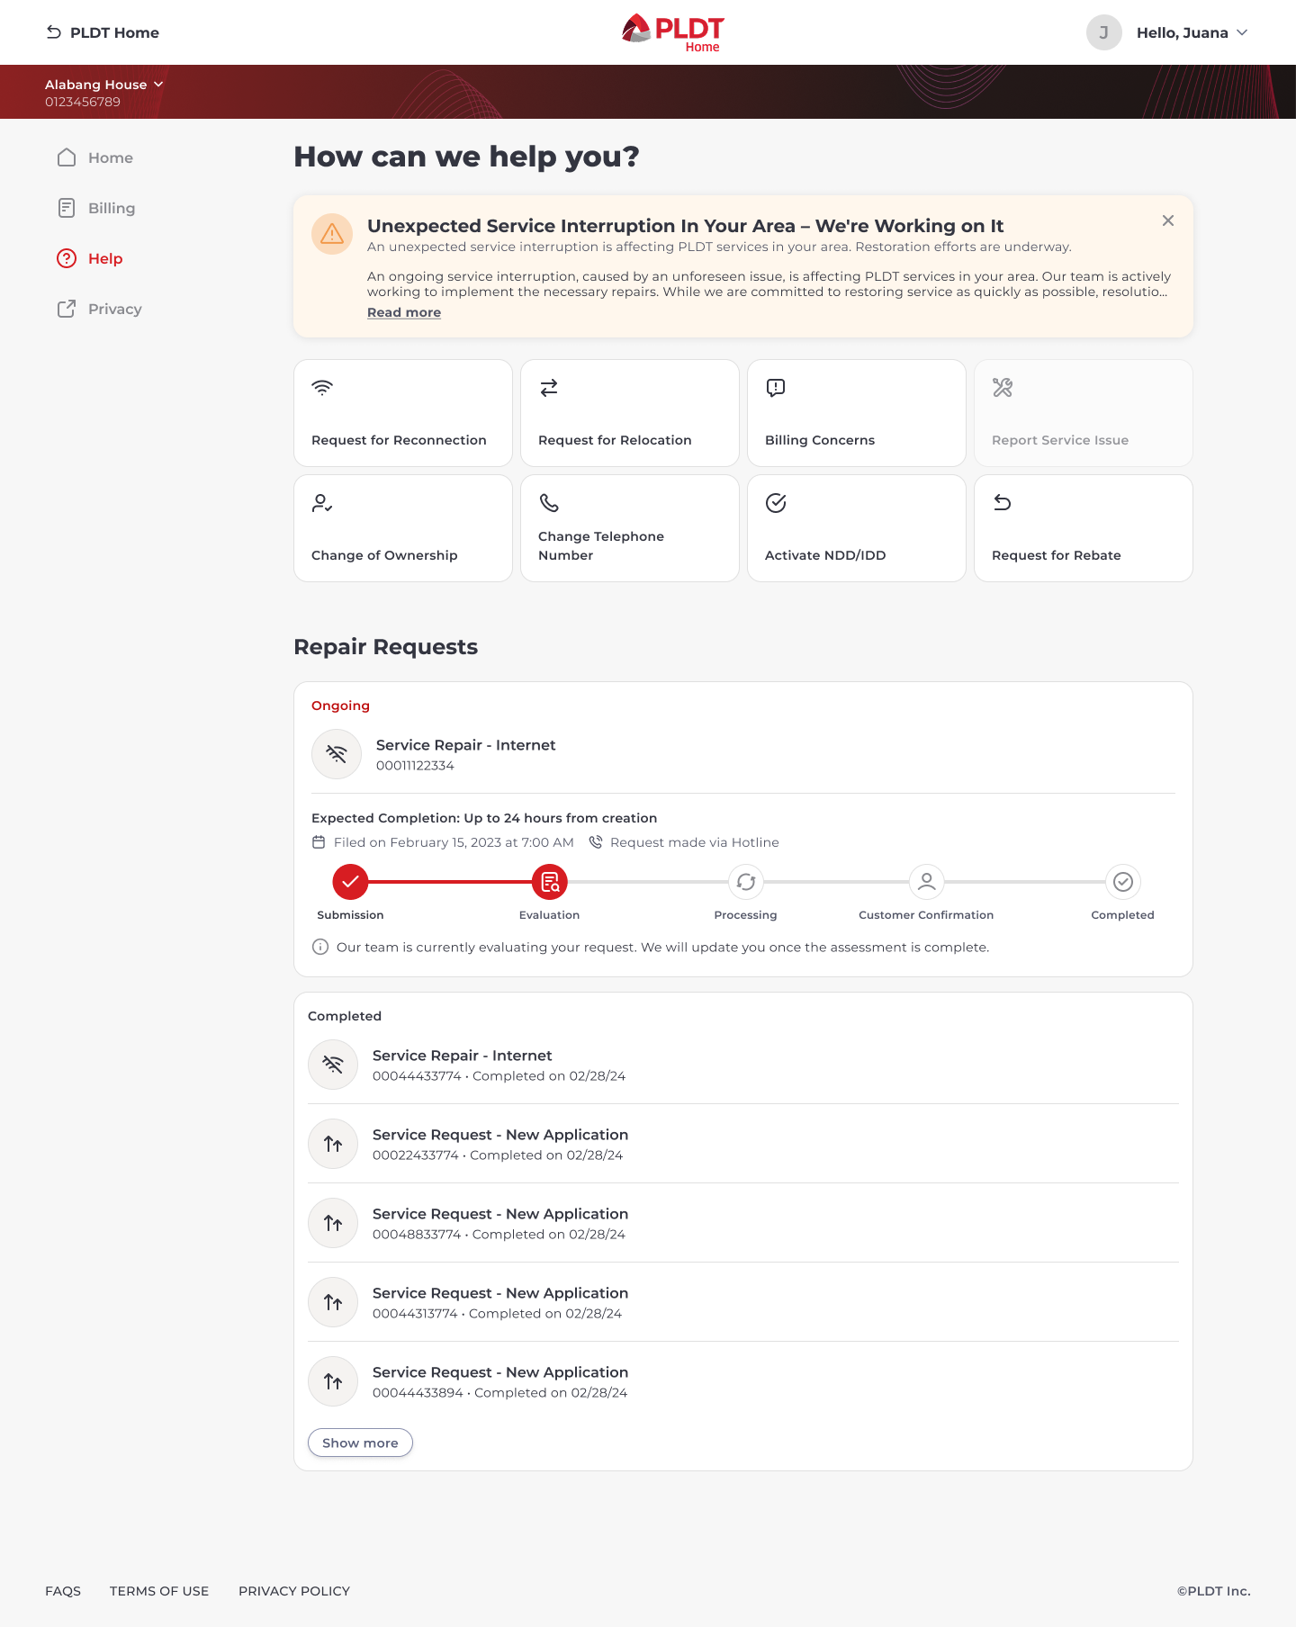The height and width of the screenshot is (1627, 1296).
Task: Open PRIVACY POLICY footer link
Action: click(x=294, y=1591)
